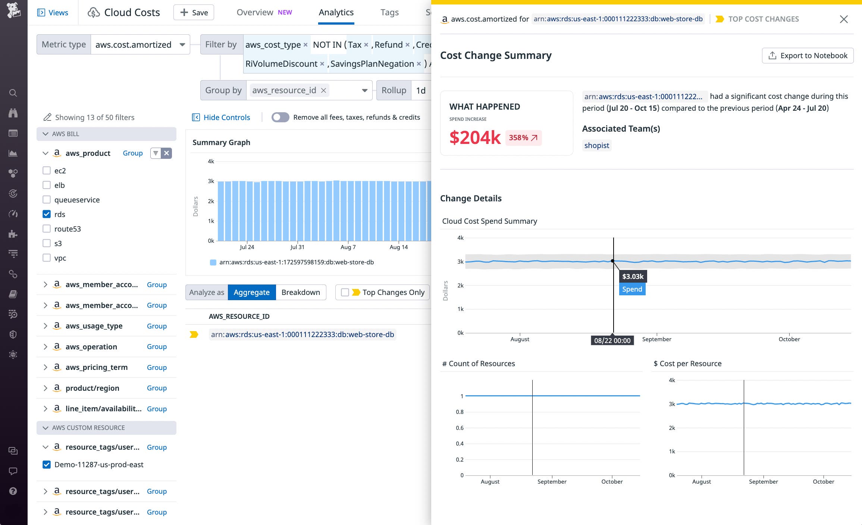862x525 pixels.
Task: Open the Datadog search panel
Action: (13, 93)
